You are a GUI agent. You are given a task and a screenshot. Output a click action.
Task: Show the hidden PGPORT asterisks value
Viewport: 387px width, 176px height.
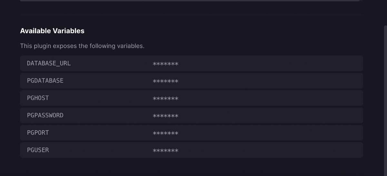pyautogui.click(x=165, y=133)
